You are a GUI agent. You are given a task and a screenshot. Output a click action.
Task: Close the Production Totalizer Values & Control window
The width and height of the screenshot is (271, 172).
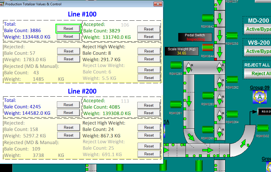click(x=158, y=4)
